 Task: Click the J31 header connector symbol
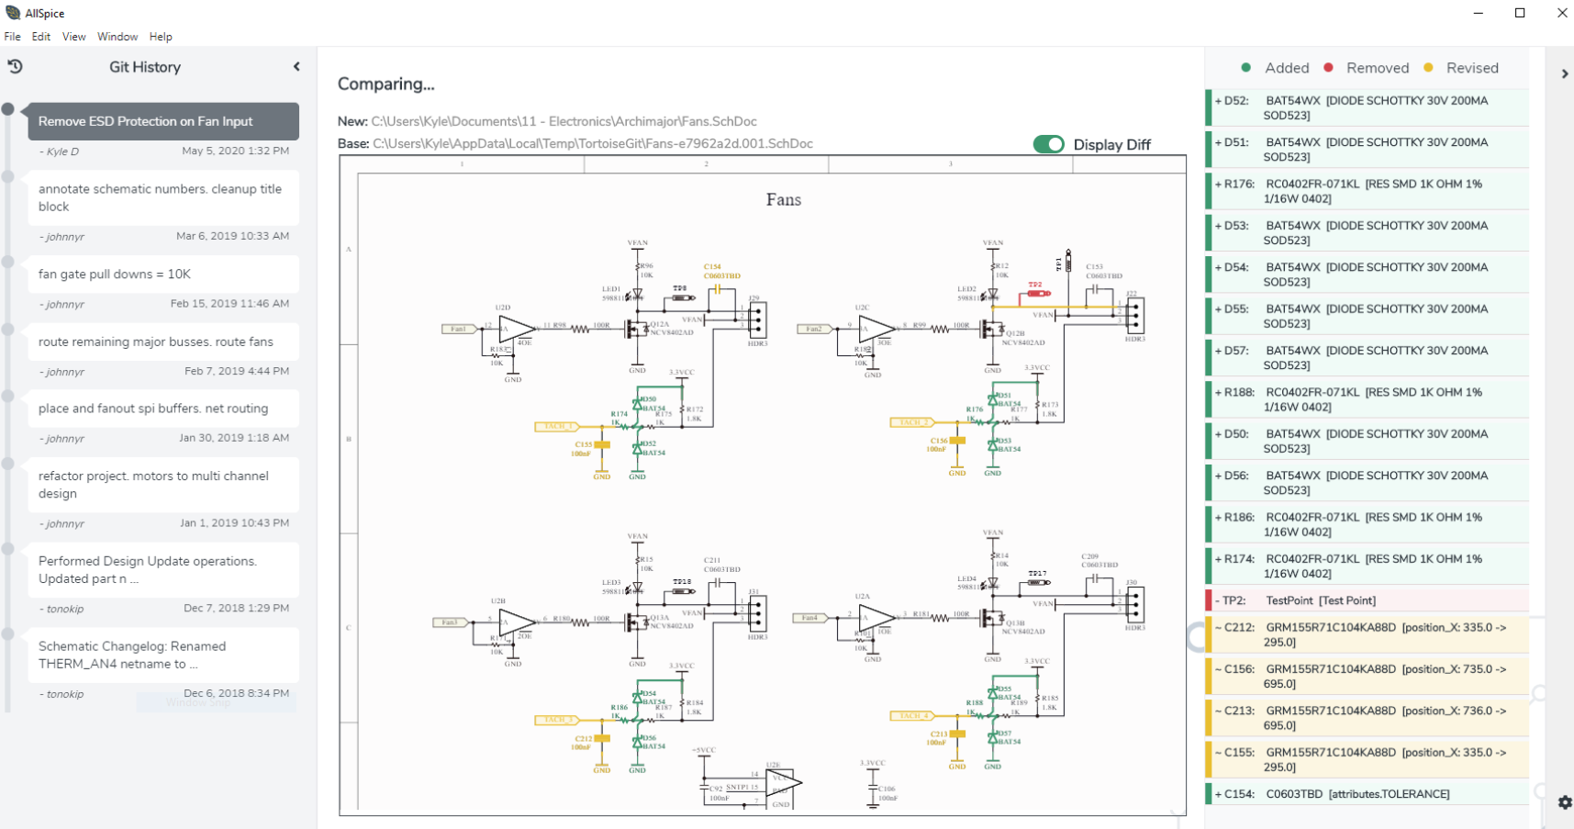[757, 615]
